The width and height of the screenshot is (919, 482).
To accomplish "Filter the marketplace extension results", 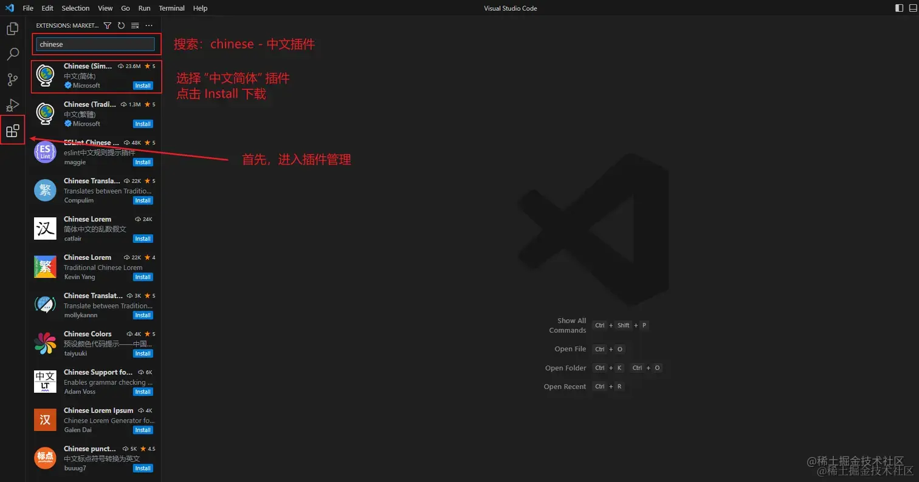I will (x=107, y=25).
